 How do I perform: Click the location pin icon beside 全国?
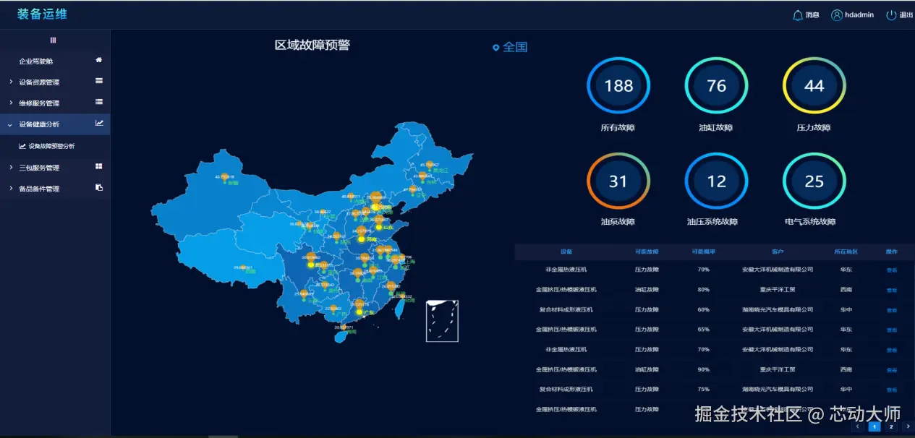[495, 48]
